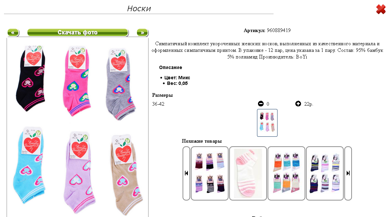Click the black sock in main photo

pyautogui.click(x=31, y=79)
